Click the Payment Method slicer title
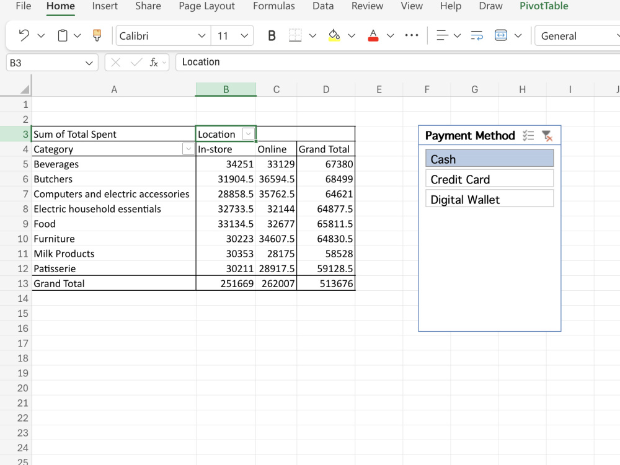 pos(470,136)
